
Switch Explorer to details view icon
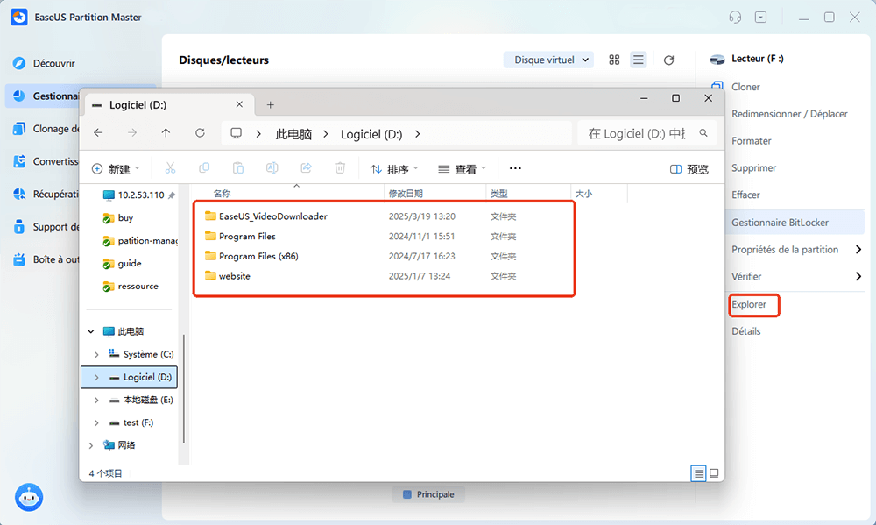click(x=698, y=473)
